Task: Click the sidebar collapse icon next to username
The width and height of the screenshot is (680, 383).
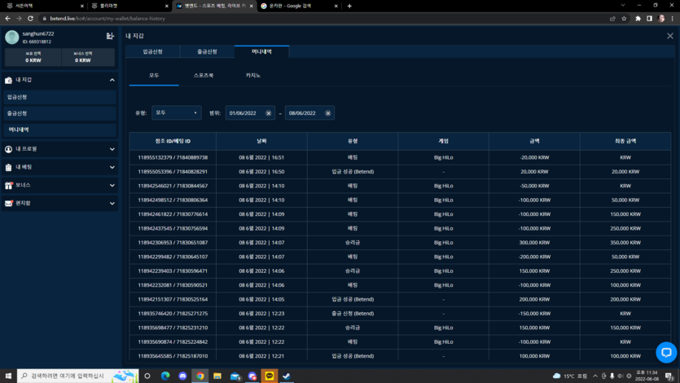Action: pos(110,36)
